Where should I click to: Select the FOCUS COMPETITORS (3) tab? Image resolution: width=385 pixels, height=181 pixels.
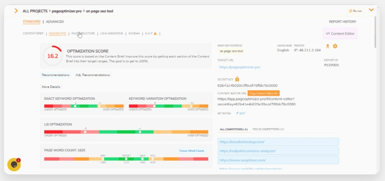tap(268, 129)
